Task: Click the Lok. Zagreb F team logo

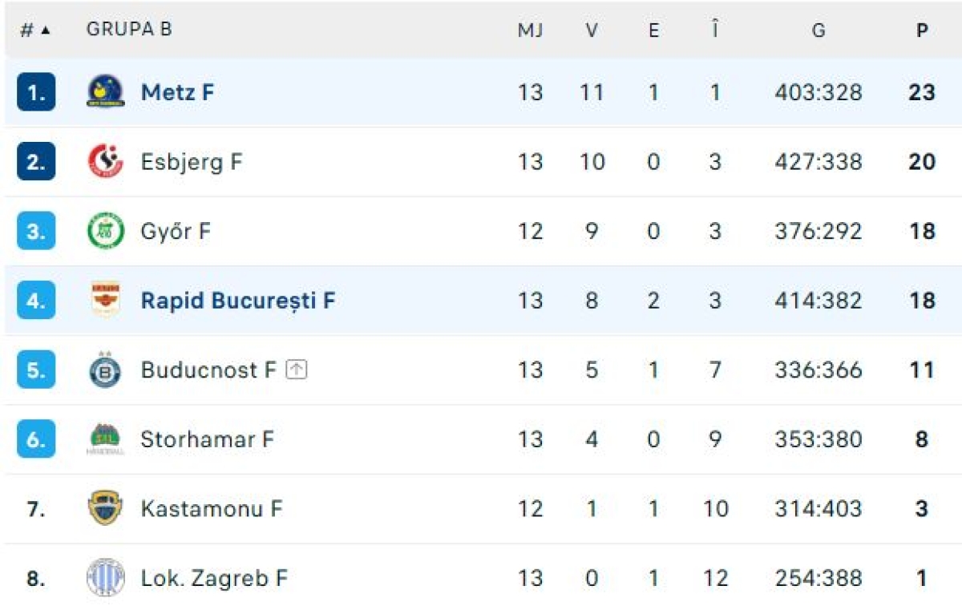Action: click(105, 578)
